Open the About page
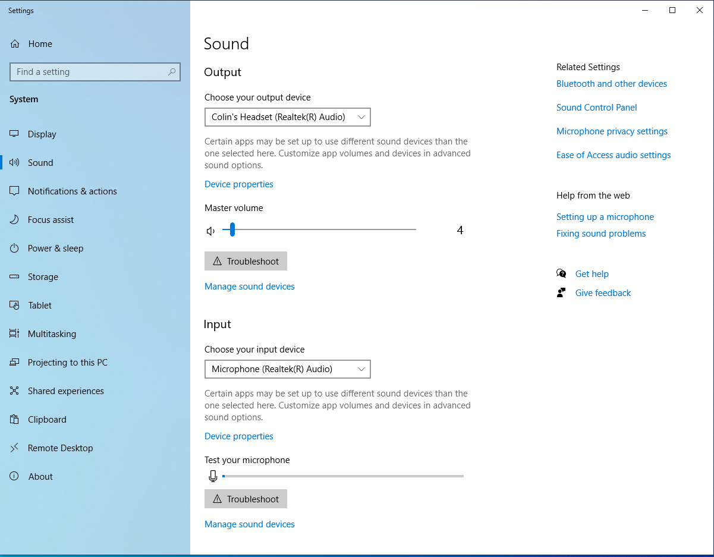Viewport: 714px width, 557px height. [95, 477]
